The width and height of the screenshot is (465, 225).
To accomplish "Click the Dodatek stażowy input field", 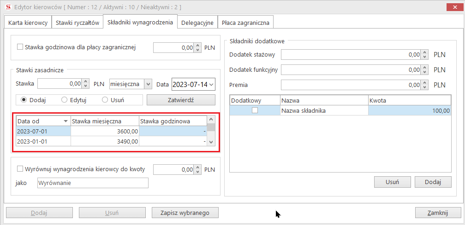I will click(x=351, y=54).
